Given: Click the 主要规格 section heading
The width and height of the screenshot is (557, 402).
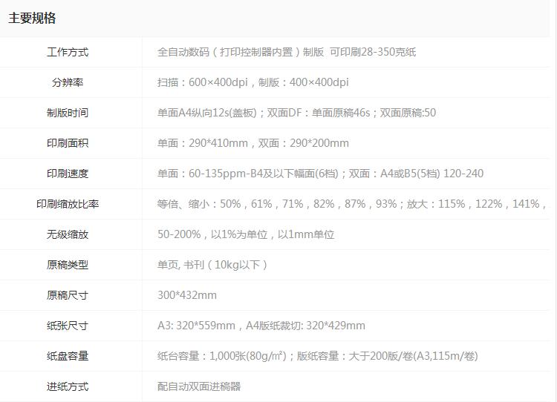Looking at the screenshot, I should tap(32, 18).
